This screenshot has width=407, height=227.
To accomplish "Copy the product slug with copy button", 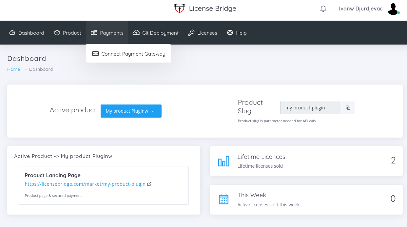I will (x=348, y=108).
